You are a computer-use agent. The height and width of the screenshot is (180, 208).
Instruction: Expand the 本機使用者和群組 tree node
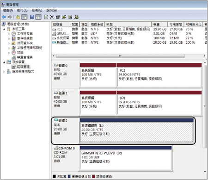9,48
